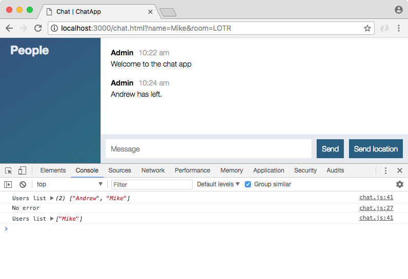Click the Send button
Image resolution: width=408 pixels, height=279 pixels.
point(330,148)
